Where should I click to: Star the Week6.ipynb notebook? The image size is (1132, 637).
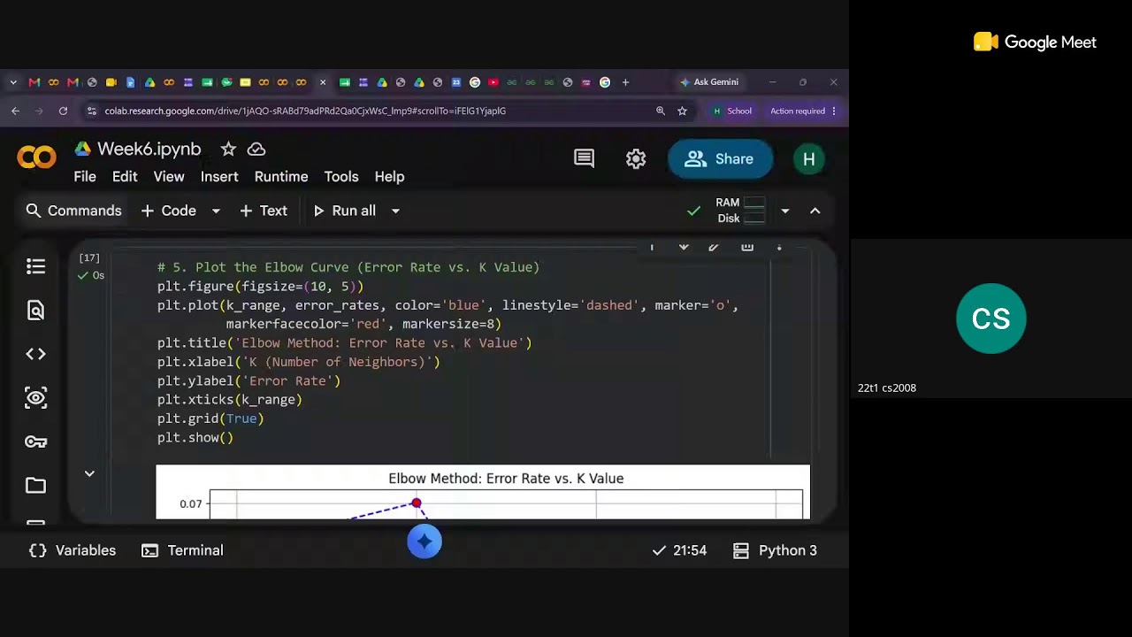pos(228,149)
